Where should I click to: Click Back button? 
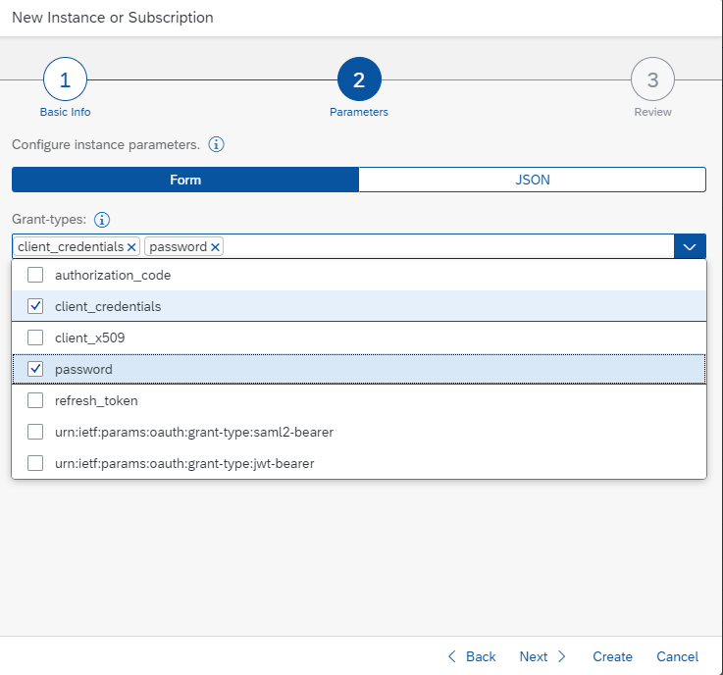[x=472, y=656]
